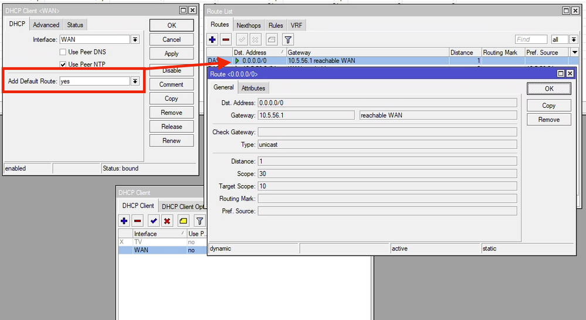Image resolution: width=586 pixels, height=320 pixels.
Task: Open the 'all' filter dropdown in Route List
Action: 574,39
